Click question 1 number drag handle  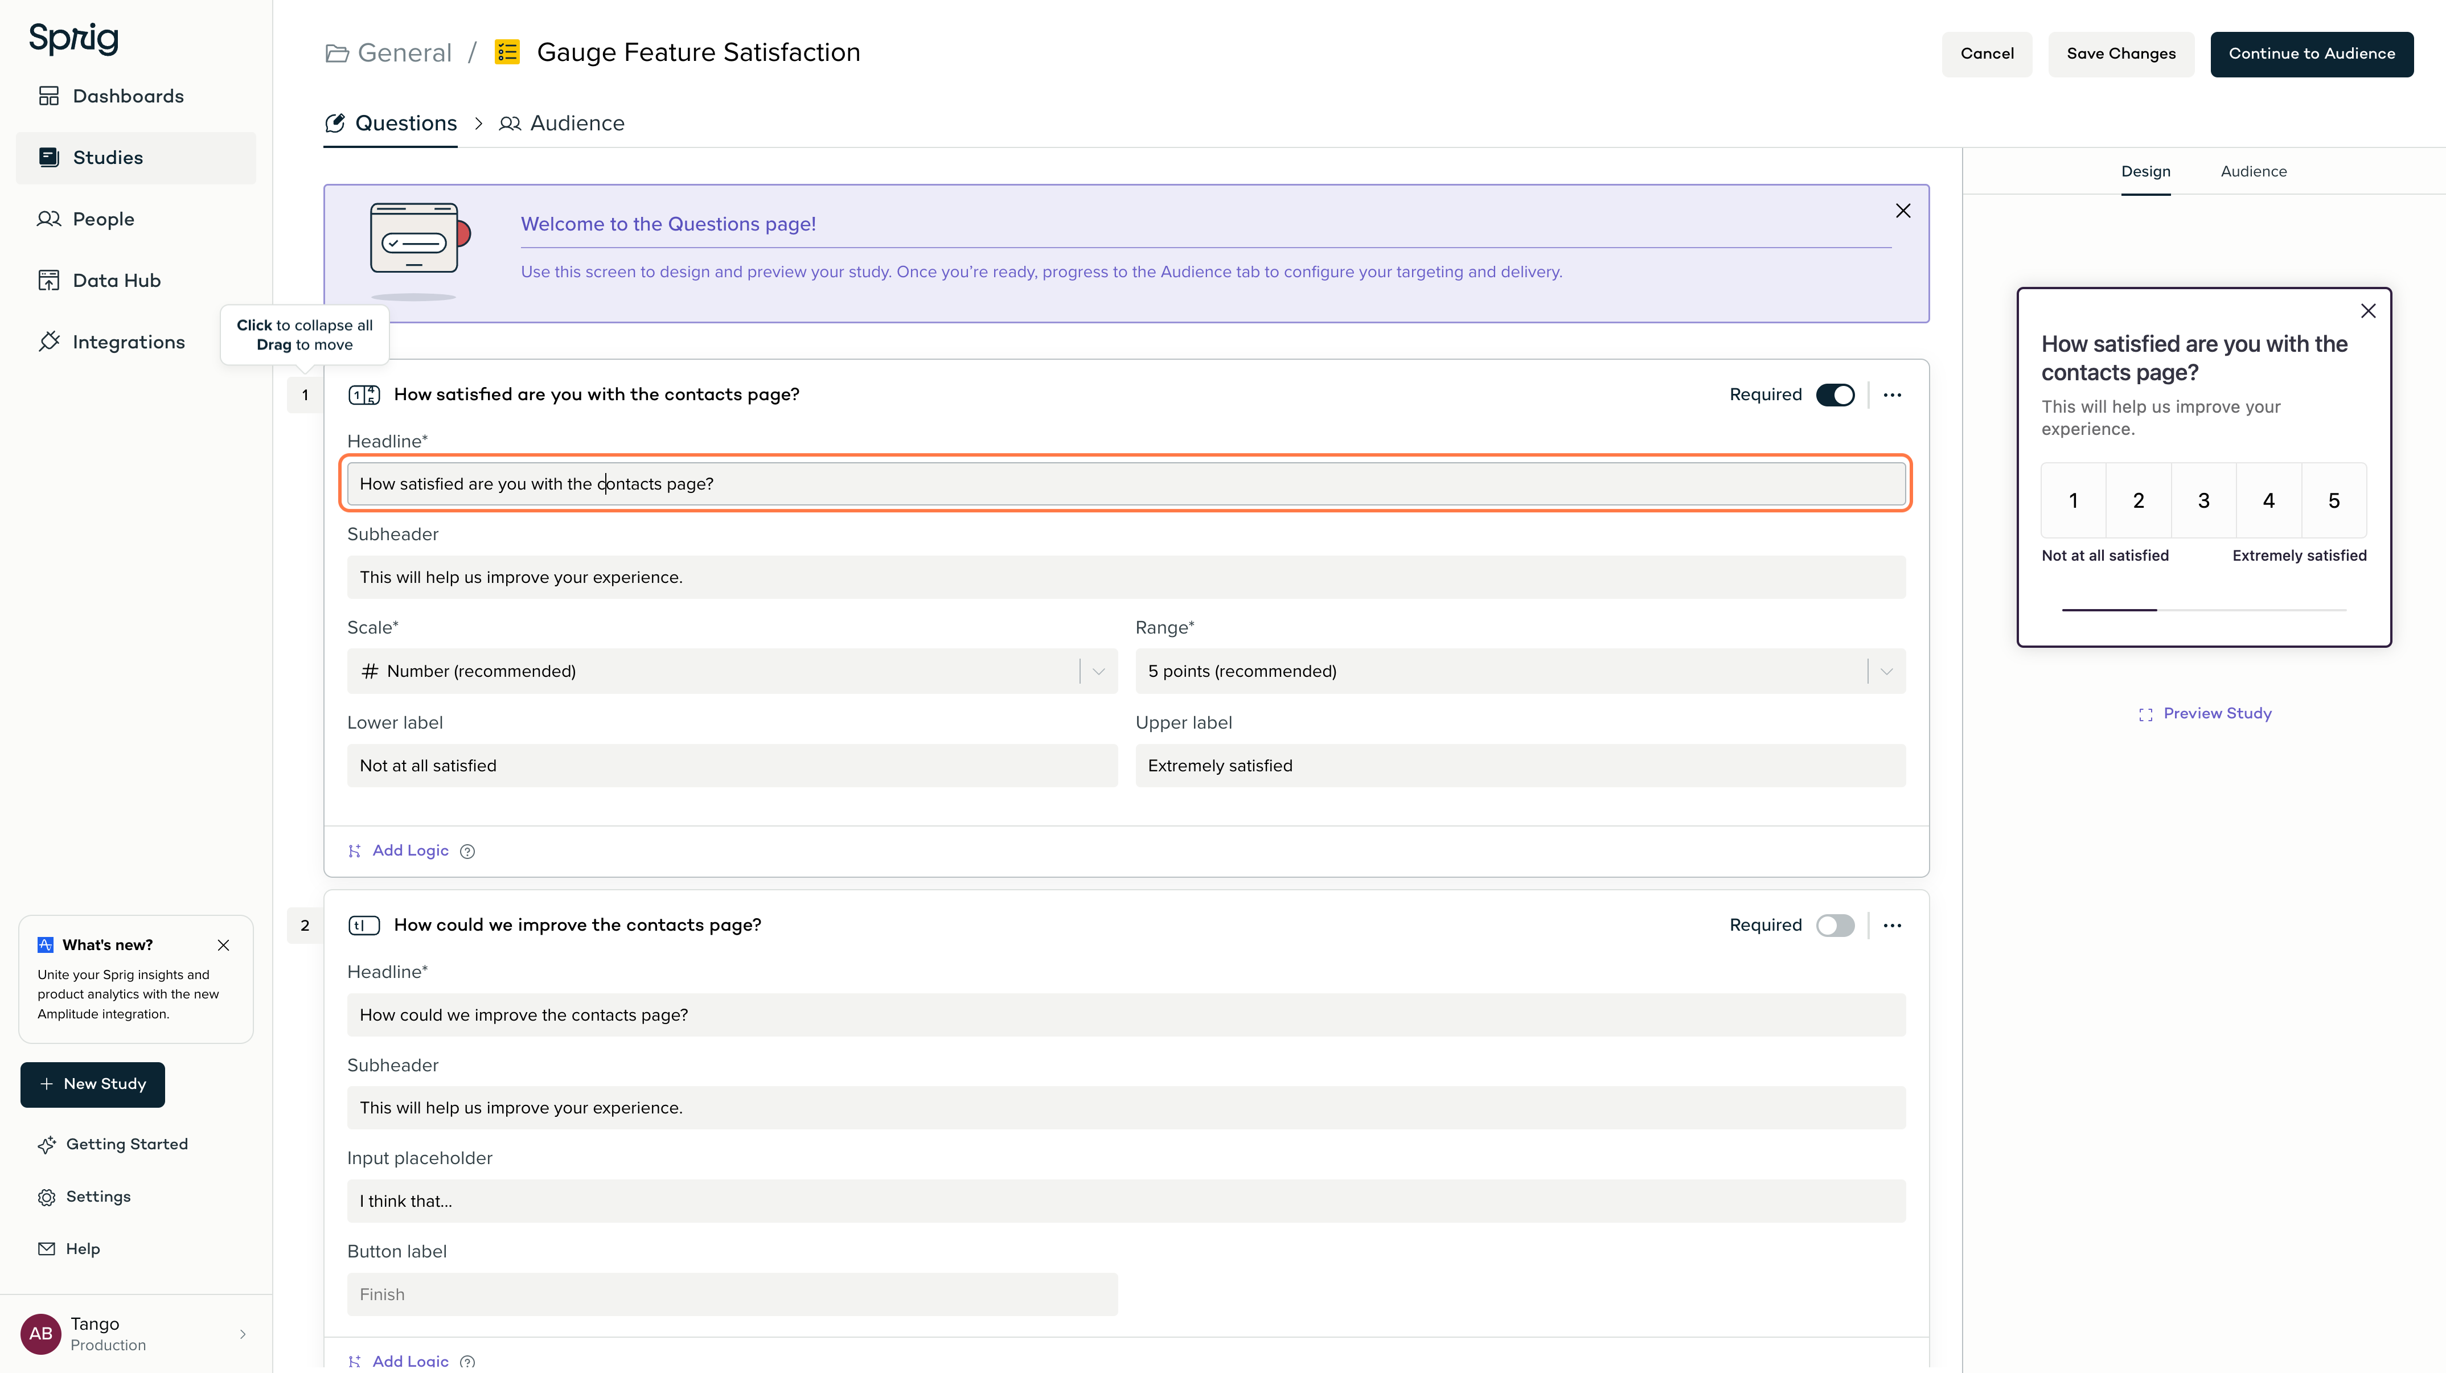tap(305, 395)
